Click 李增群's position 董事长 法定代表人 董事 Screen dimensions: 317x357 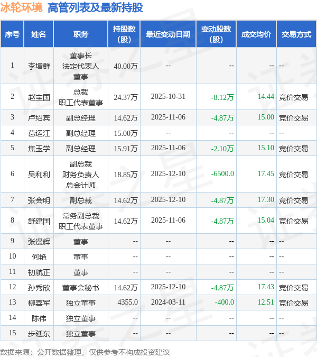81,66
